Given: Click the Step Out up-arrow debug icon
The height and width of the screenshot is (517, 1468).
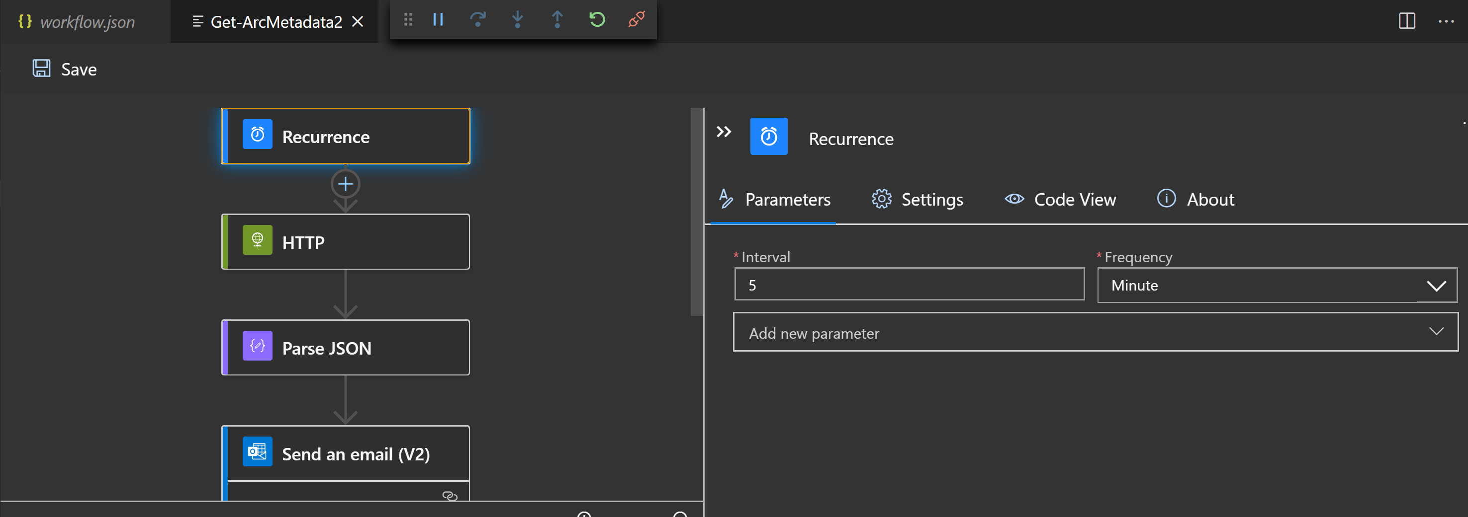Looking at the screenshot, I should point(557,20).
